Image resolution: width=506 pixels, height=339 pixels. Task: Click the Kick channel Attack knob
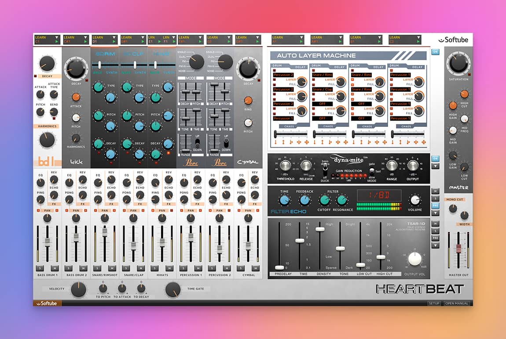[x=76, y=97]
